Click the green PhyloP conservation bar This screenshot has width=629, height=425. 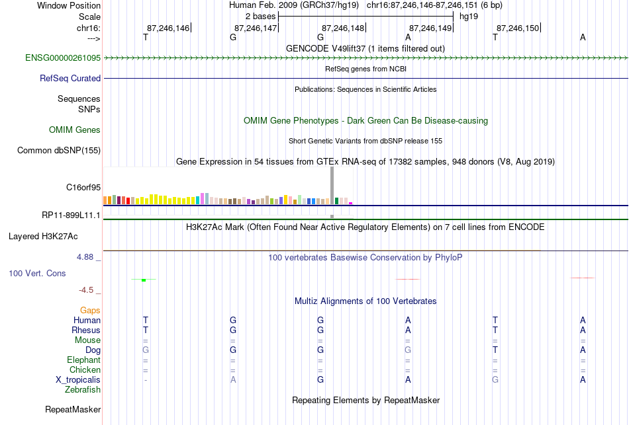(x=144, y=280)
